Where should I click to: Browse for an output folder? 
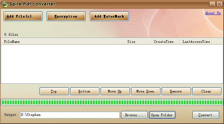(x=134, y=115)
